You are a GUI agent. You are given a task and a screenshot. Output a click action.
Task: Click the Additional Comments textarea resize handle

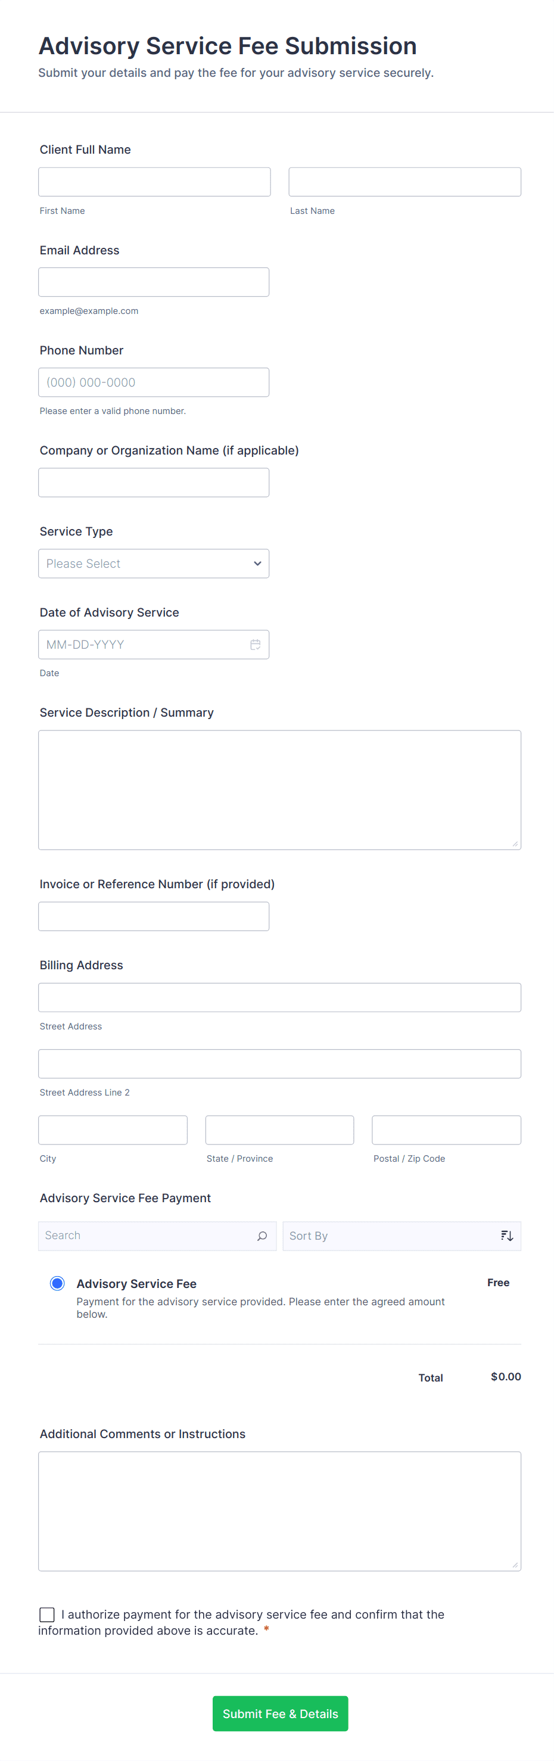tap(515, 1565)
